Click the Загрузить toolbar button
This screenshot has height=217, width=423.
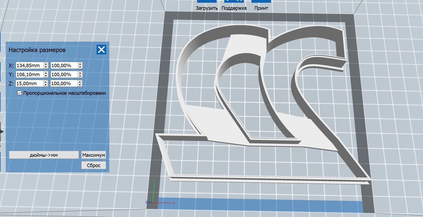(x=207, y=5)
